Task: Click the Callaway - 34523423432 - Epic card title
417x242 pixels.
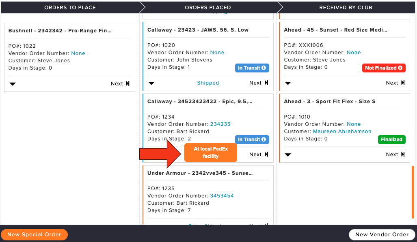Action: [200, 101]
